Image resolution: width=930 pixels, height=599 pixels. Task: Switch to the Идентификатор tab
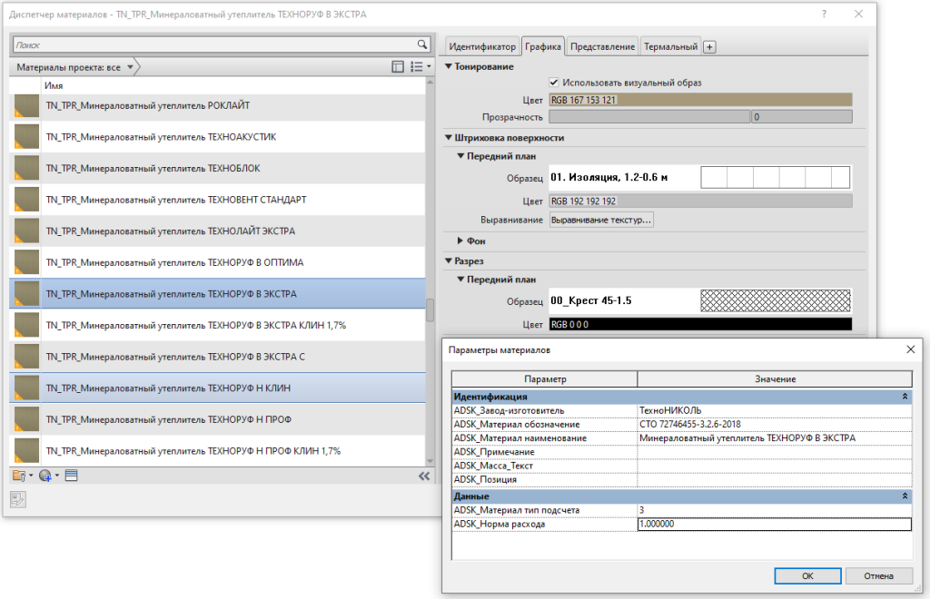coord(483,46)
